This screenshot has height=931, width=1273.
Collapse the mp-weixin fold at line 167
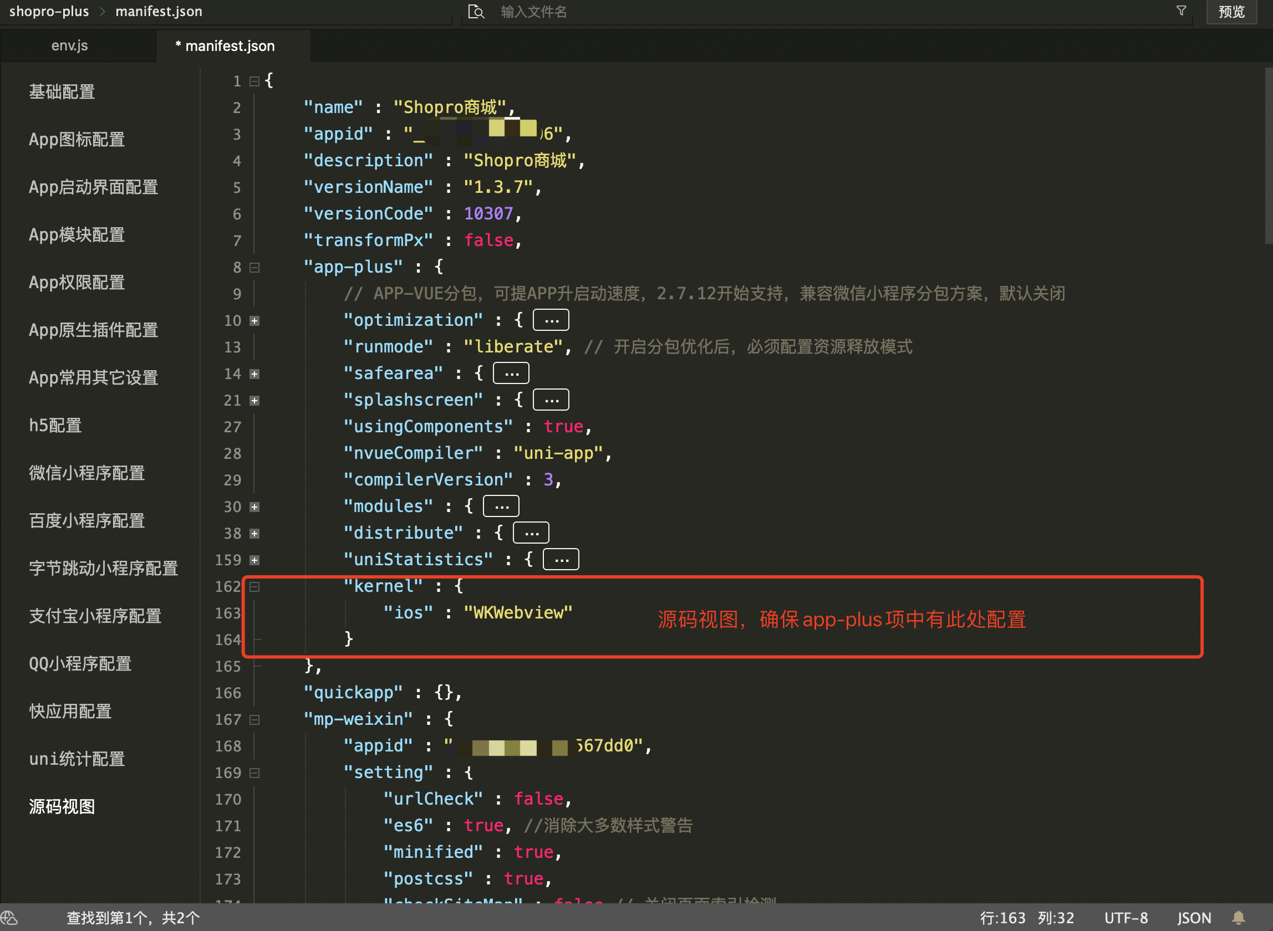pos(254,720)
